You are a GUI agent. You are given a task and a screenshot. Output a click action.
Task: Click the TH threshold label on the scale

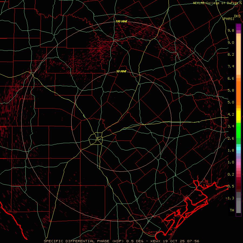pyautogui.click(x=232, y=210)
